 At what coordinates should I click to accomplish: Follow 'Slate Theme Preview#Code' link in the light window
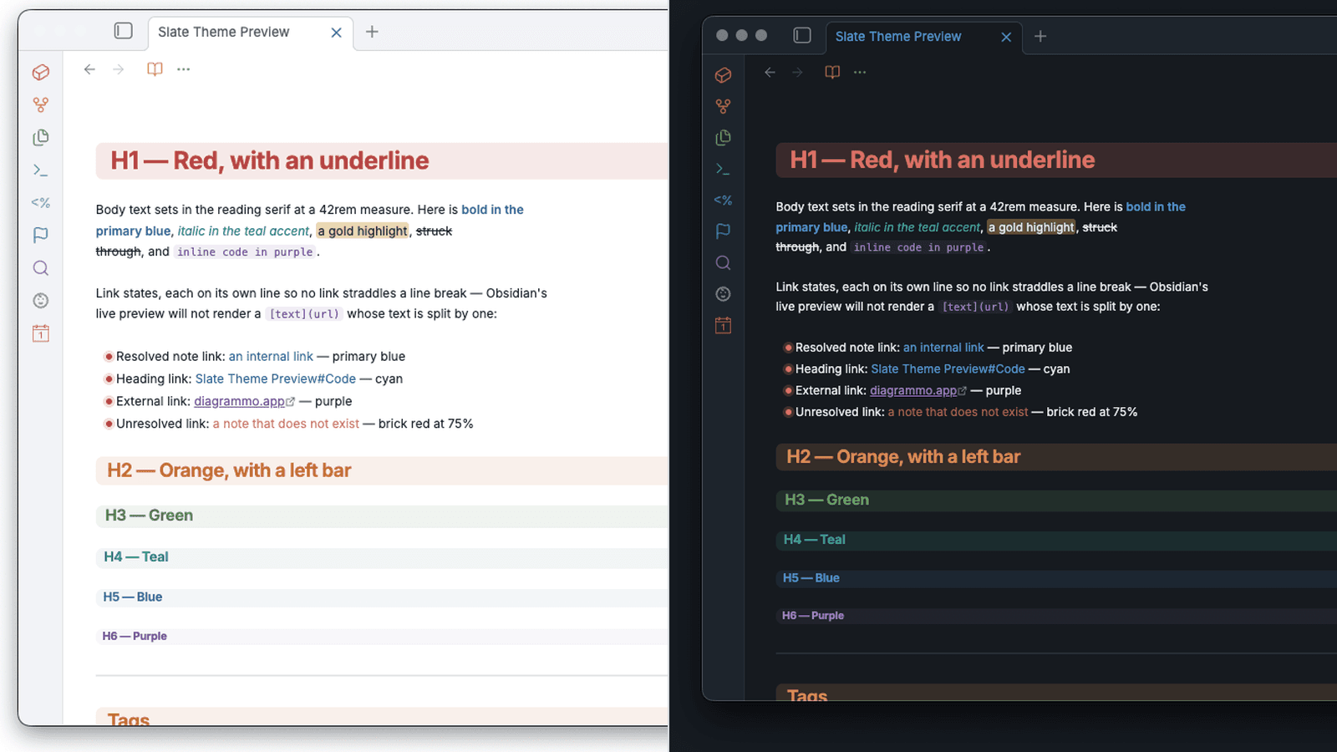pos(276,379)
